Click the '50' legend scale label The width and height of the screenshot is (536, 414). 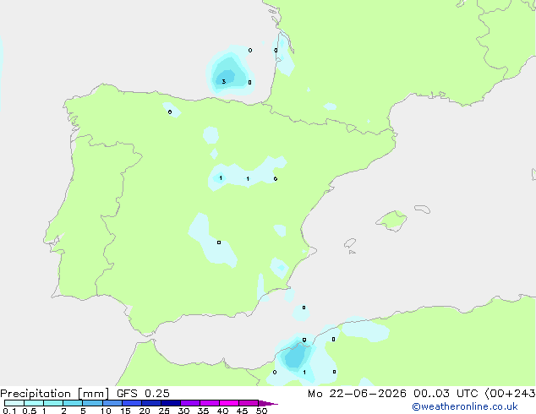click(x=261, y=411)
